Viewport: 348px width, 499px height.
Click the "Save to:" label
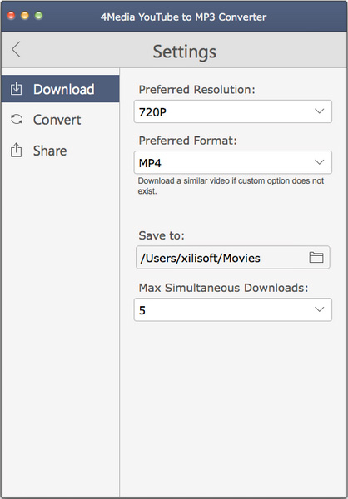tap(162, 235)
